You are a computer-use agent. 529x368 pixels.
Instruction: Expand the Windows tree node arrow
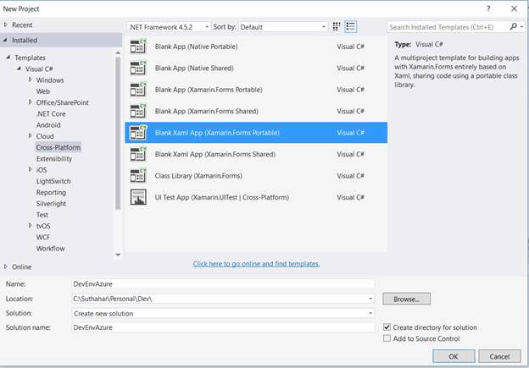coord(30,80)
